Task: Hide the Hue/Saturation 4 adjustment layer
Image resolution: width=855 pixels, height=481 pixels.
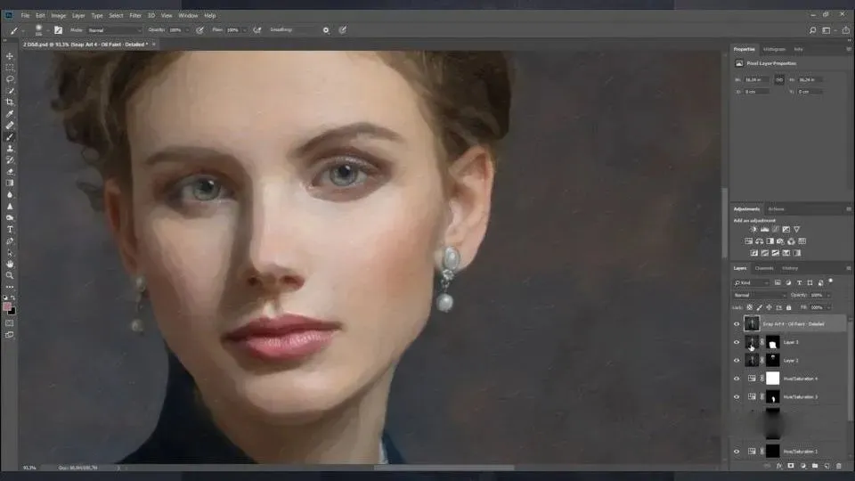Action: coord(737,379)
